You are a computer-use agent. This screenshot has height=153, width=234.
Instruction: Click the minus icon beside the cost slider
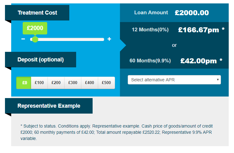[x=23, y=39]
